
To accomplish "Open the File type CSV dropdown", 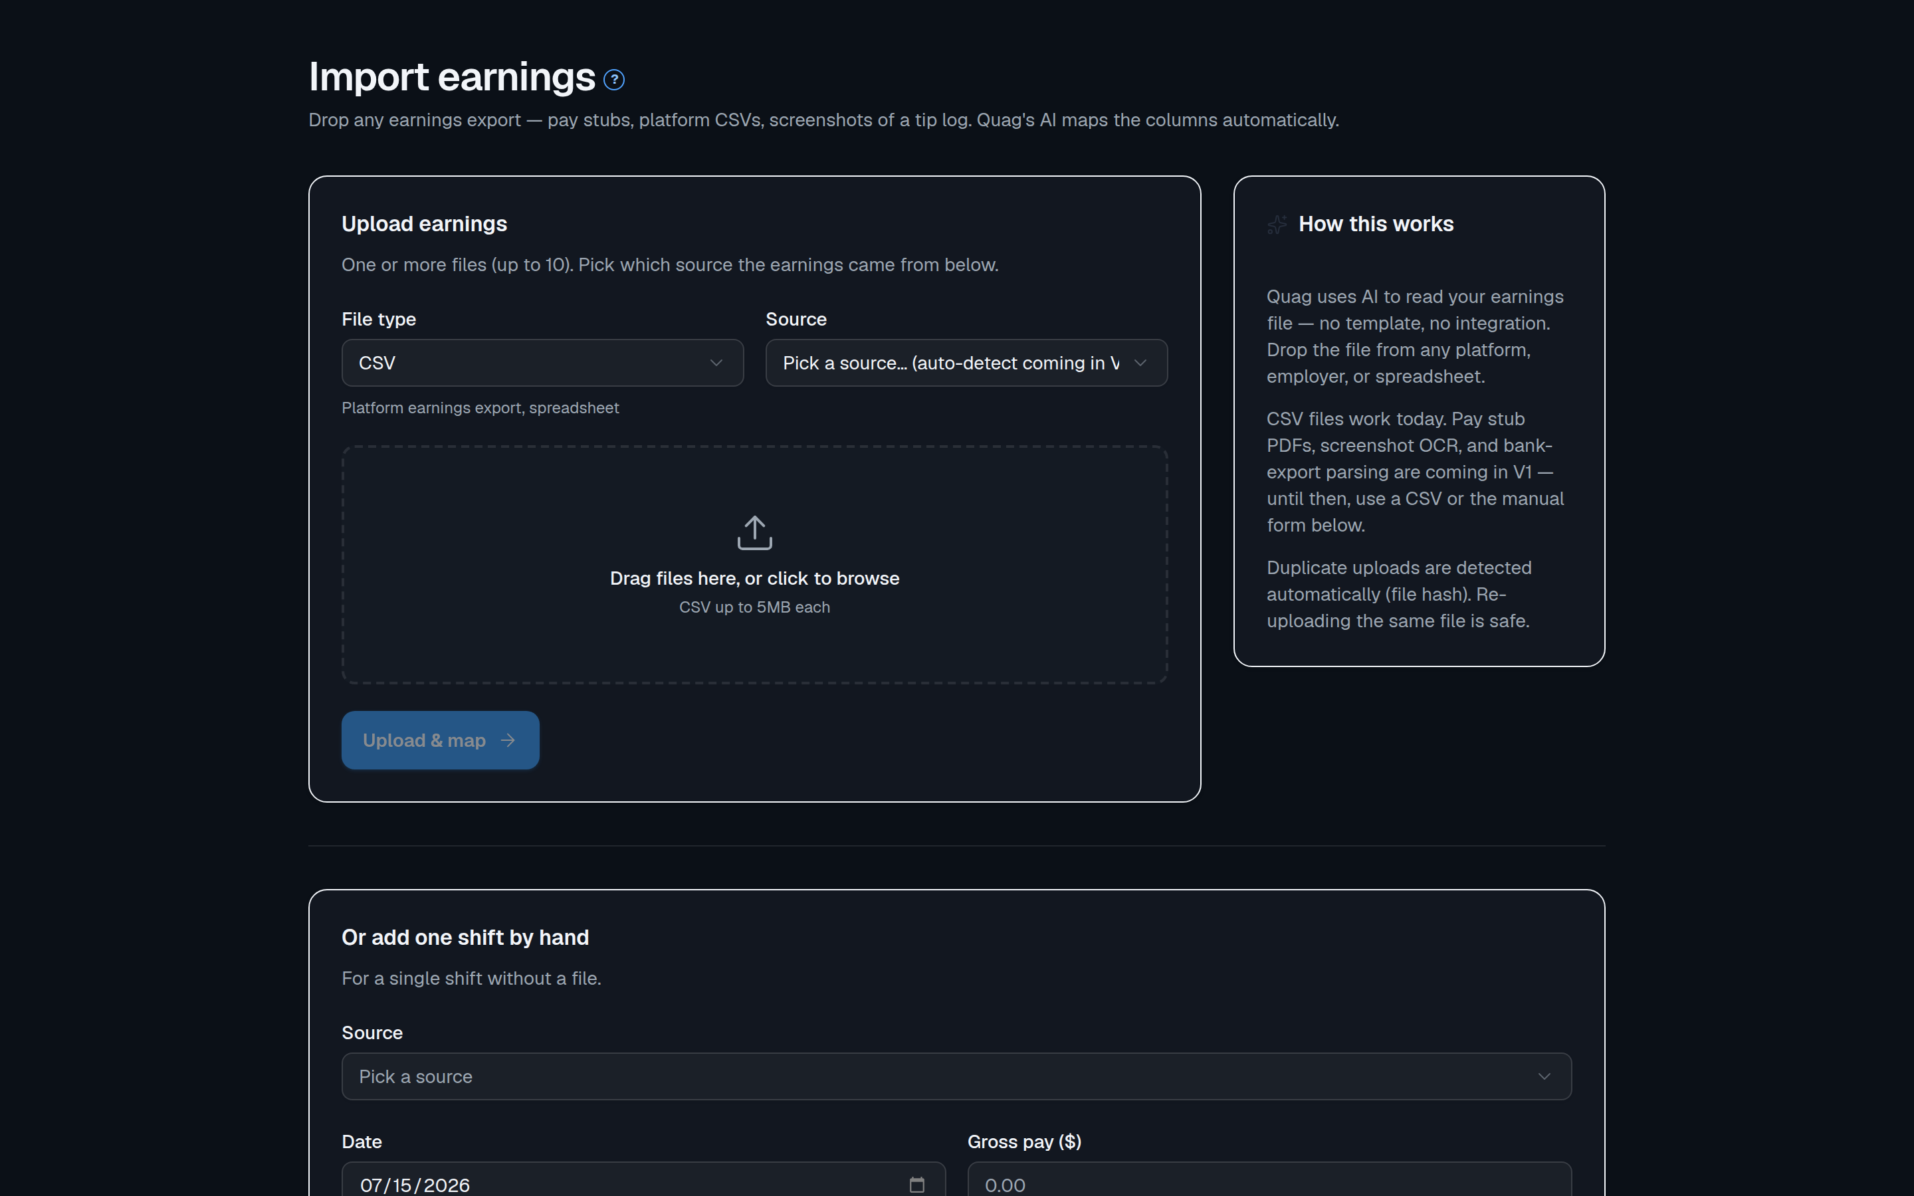I will [x=542, y=363].
